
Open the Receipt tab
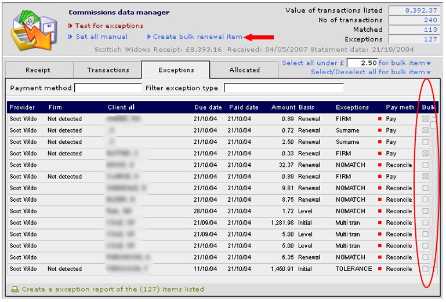coord(39,70)
